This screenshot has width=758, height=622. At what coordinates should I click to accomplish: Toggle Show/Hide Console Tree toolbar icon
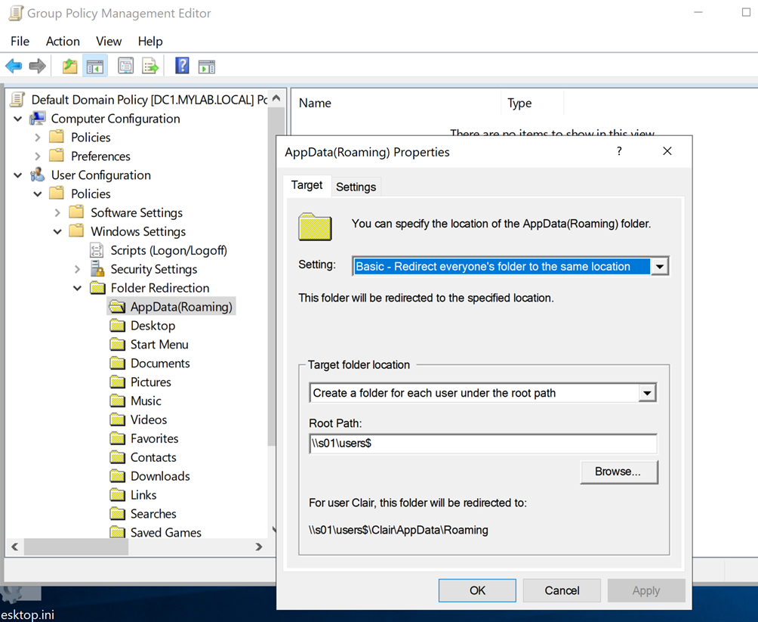click(x=94, y=67)
